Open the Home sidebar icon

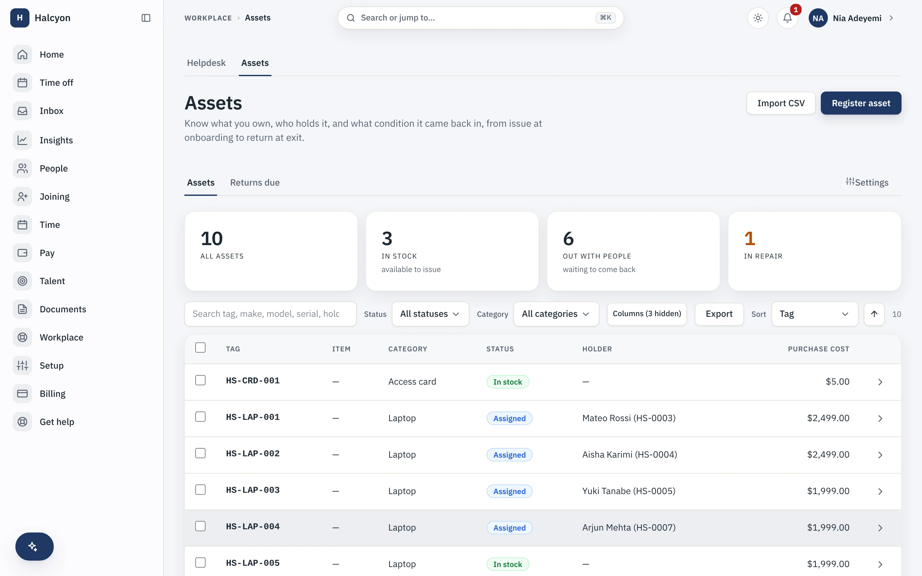click(22, 54)
